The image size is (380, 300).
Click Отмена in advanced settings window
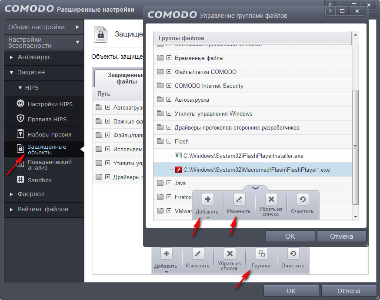coord(349,291)
